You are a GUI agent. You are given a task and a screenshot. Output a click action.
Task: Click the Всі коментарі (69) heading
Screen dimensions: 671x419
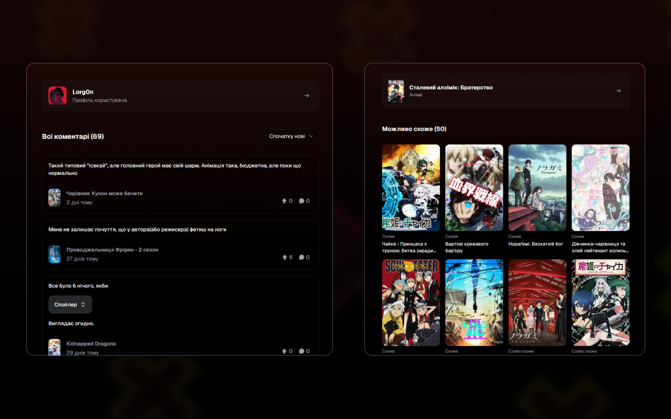tap(73, 136)
